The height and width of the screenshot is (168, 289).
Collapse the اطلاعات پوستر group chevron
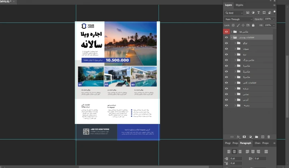coord(232,37)
